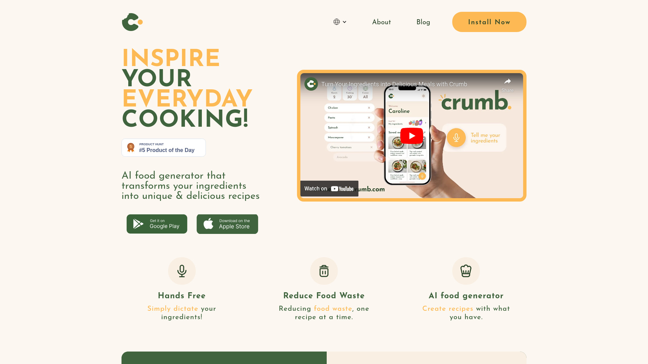This screenshot has width=648, height=364.
Task: Click the globe language selector icon
Action: [x=336, y=22]
